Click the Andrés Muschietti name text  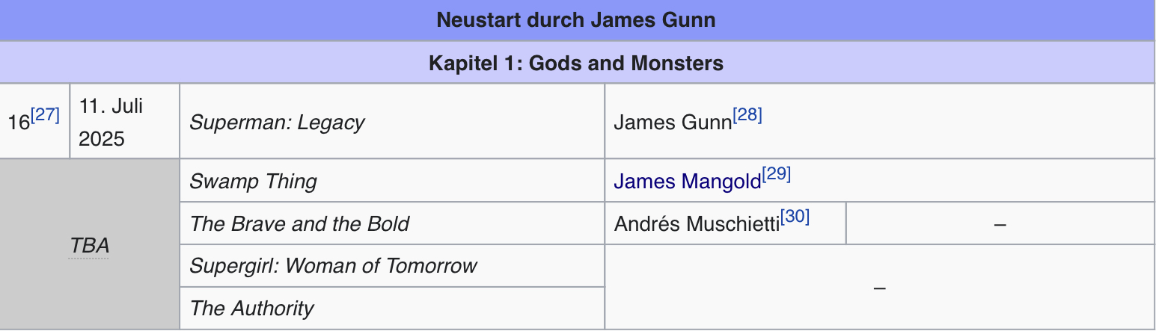pos(697,224)
